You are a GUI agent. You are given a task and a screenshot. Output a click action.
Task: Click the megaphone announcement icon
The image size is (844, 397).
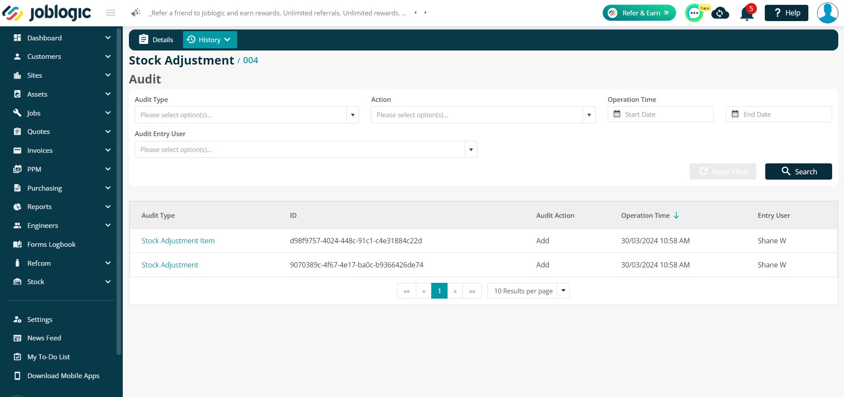tap(136, 13)
